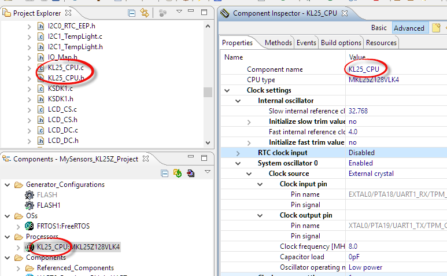Select I2C1_TempLight.c file
The height and width of the screenshot is (276, 447).
(75, 36)
